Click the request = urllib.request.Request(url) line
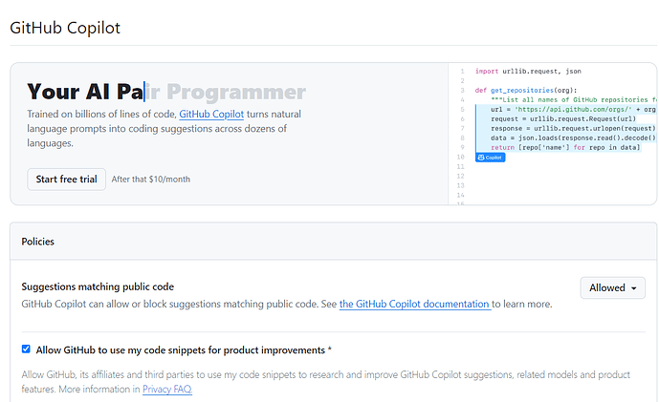Viewport: 659px width, 402px height. pos(563,119)
